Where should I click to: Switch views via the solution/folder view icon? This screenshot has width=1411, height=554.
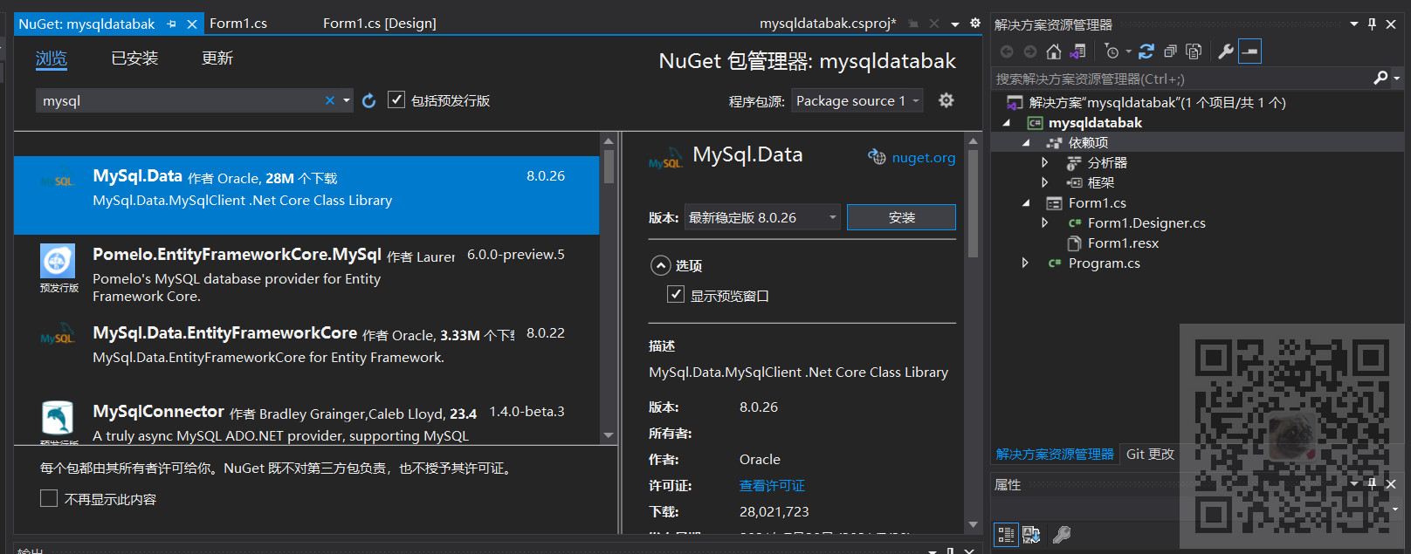coord(1078,51)
